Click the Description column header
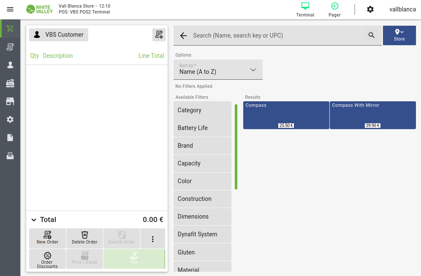The image size is (421, 276). click(x=58, y=56)
